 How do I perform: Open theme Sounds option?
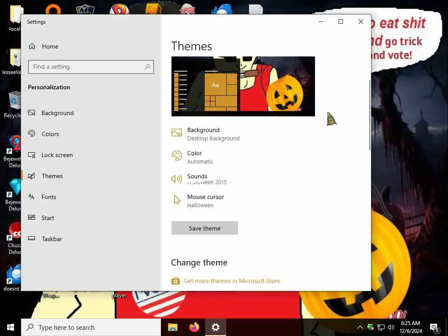tap(199, 179)
